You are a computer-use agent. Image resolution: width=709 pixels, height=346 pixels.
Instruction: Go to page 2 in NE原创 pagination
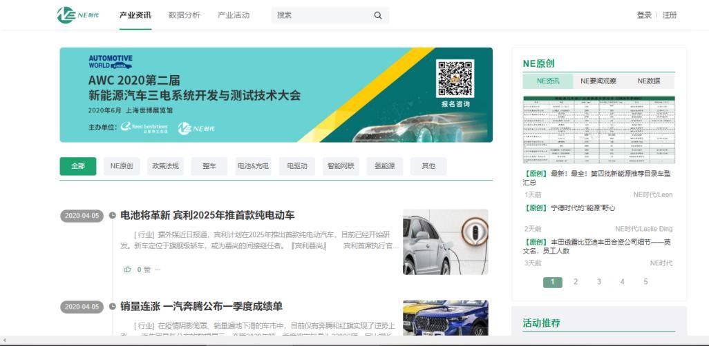tap(576, 282)
